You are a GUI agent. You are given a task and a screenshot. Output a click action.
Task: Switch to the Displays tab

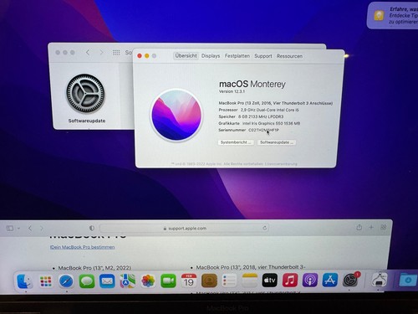click(211, 56)
